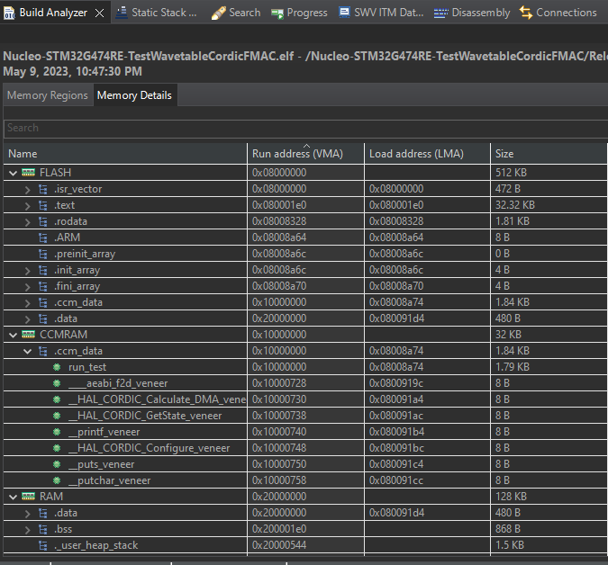Collapse the RAM memory region

pos(13,497)
